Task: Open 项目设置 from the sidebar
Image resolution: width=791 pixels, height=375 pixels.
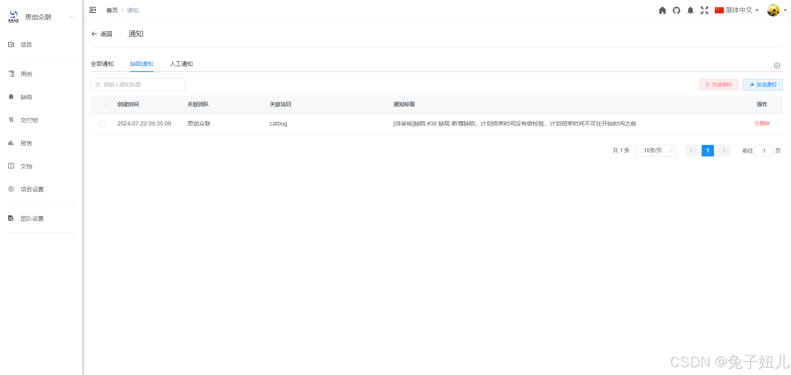Action: pos(32,189)
